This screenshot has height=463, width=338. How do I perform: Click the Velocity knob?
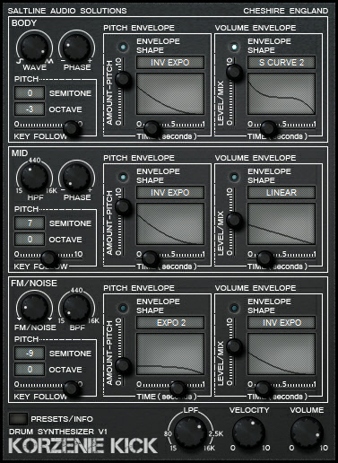pos(248,432)
